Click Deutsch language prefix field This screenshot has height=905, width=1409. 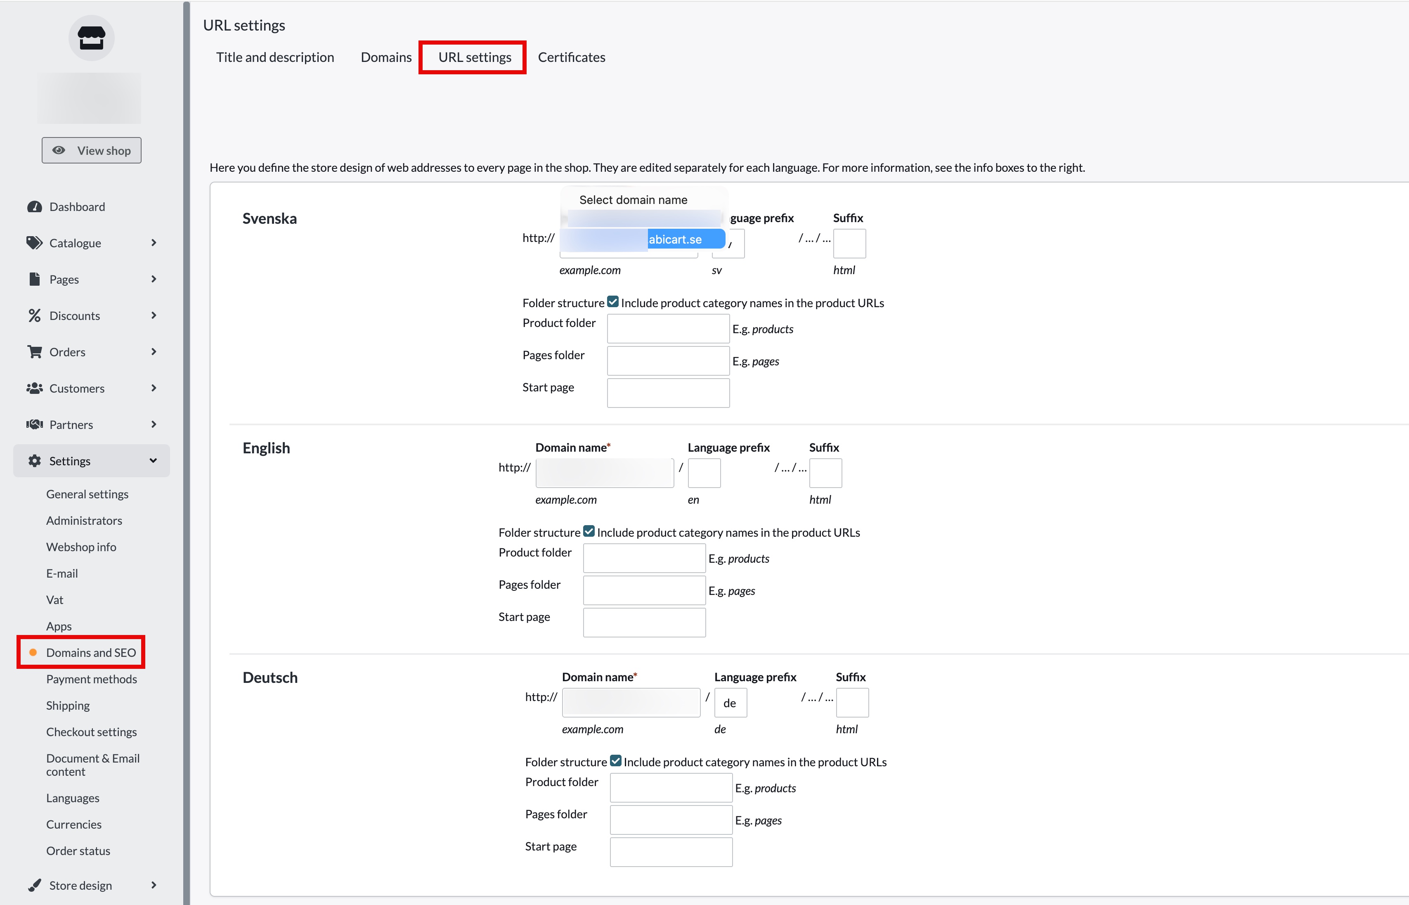[x=730, y=703]
